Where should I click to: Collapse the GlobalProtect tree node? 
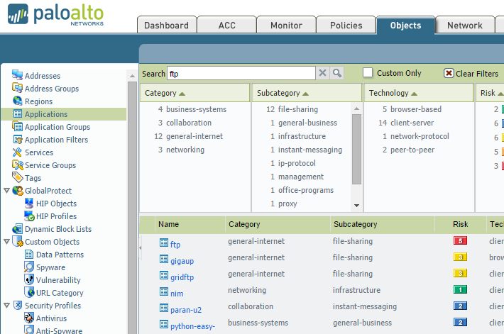click(6, 191)
